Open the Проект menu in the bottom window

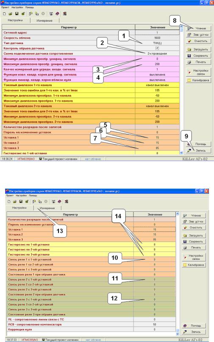10,196
